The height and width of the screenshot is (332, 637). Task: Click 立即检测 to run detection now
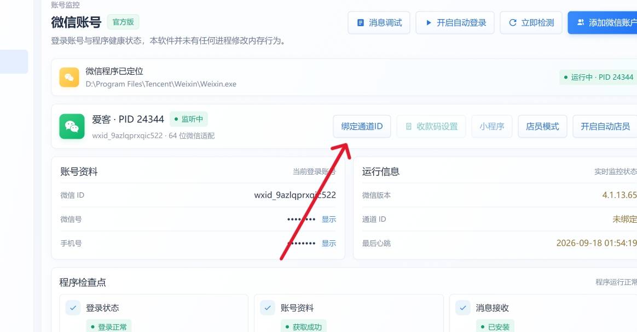(531, 23)
